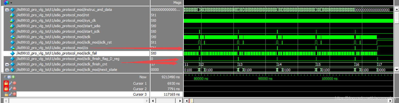Expand the sclk_finish_cnt bus signal
This screenshot has width=399, height=103.
point(7,64)
